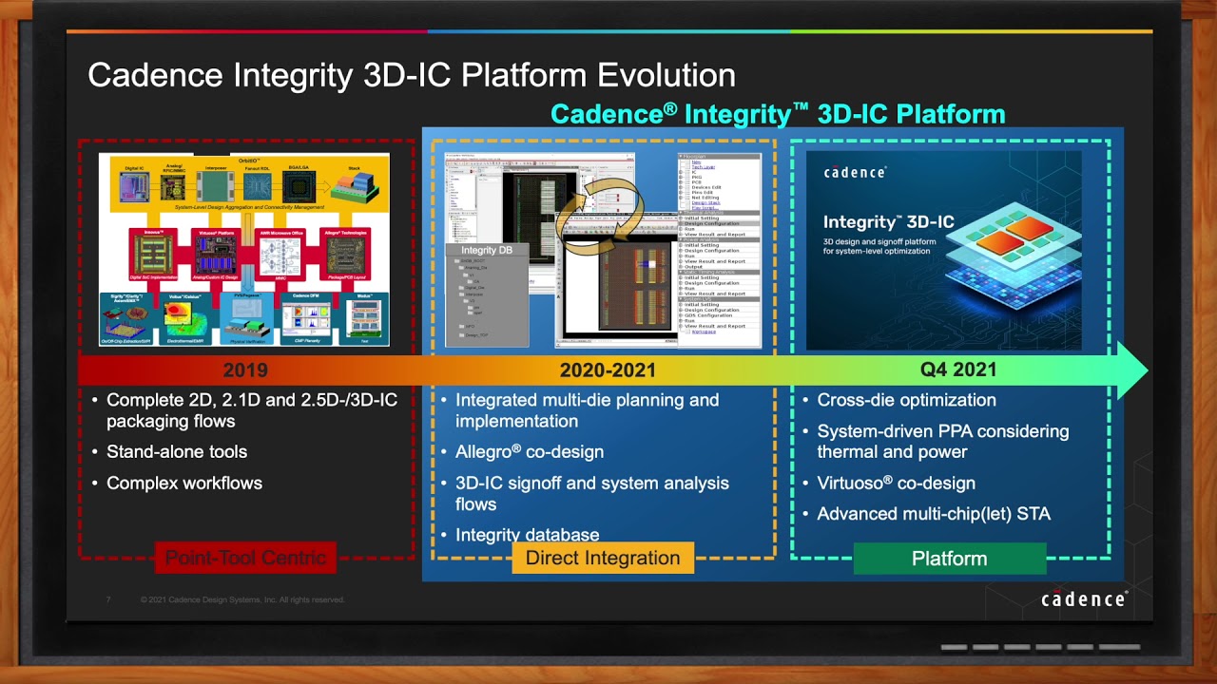Click the Modus test tile
Viewport: 1217px width, 684px height.
click(x=364, y=319)
